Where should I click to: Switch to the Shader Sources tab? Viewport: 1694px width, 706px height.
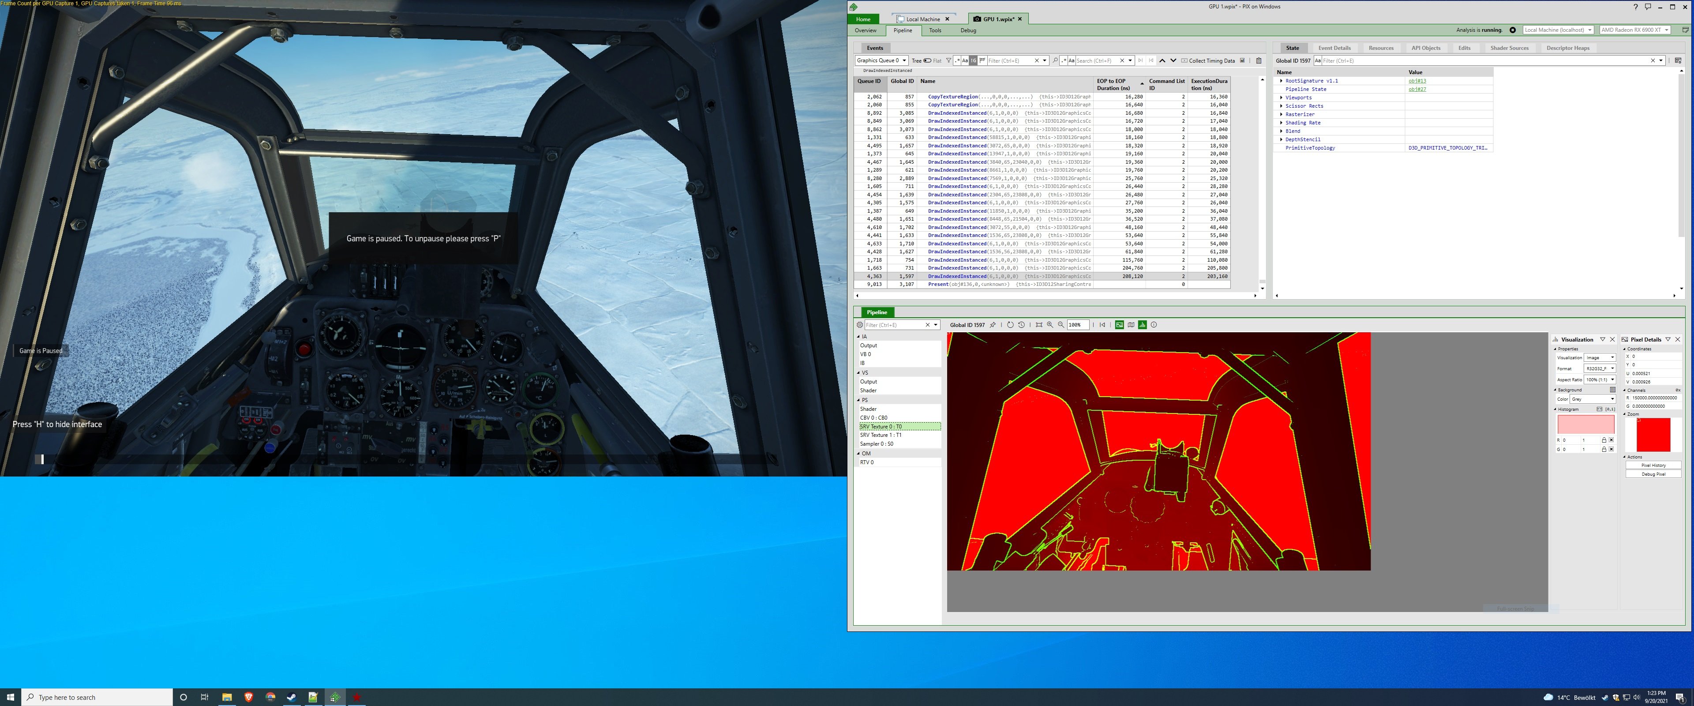tap(1509, 48)
